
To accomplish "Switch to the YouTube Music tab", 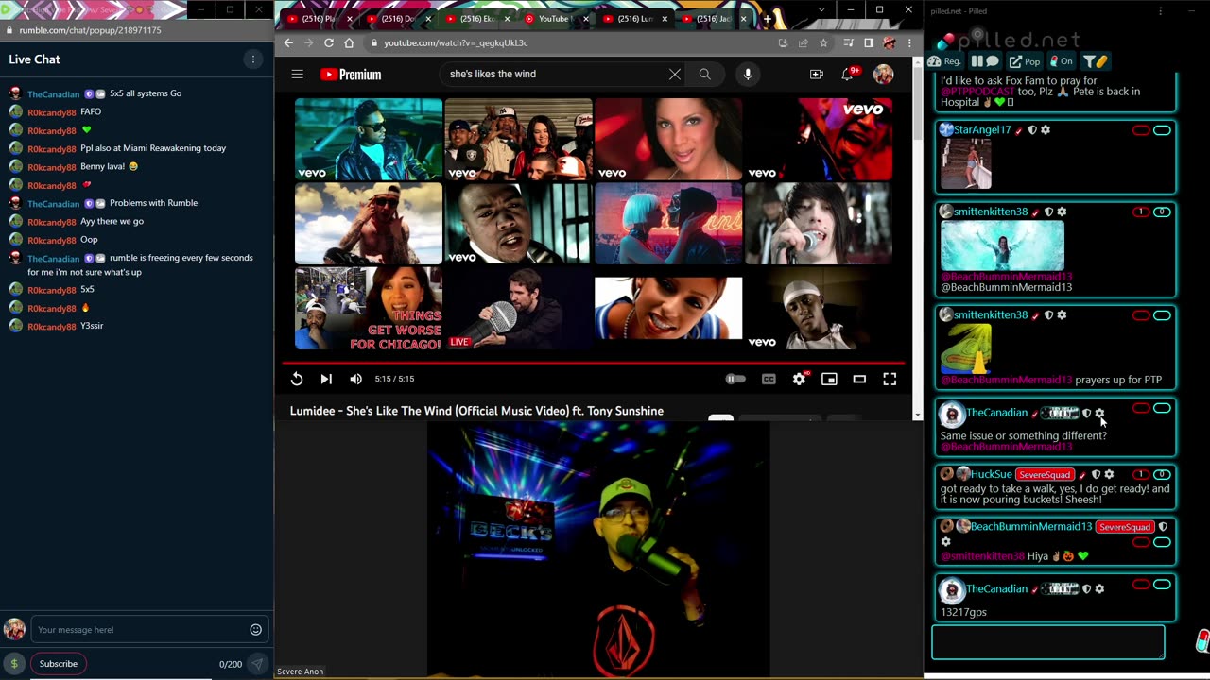I will coord(555,19).
